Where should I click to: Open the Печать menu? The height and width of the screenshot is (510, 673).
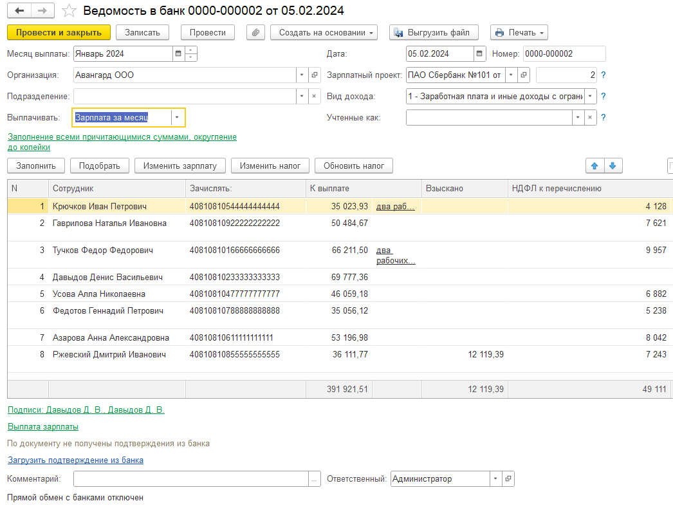point(519,33)
